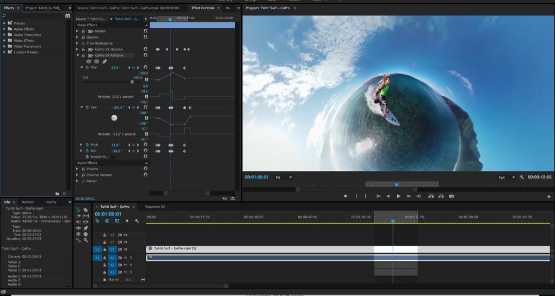Toggle V3 track output eye

125,235
